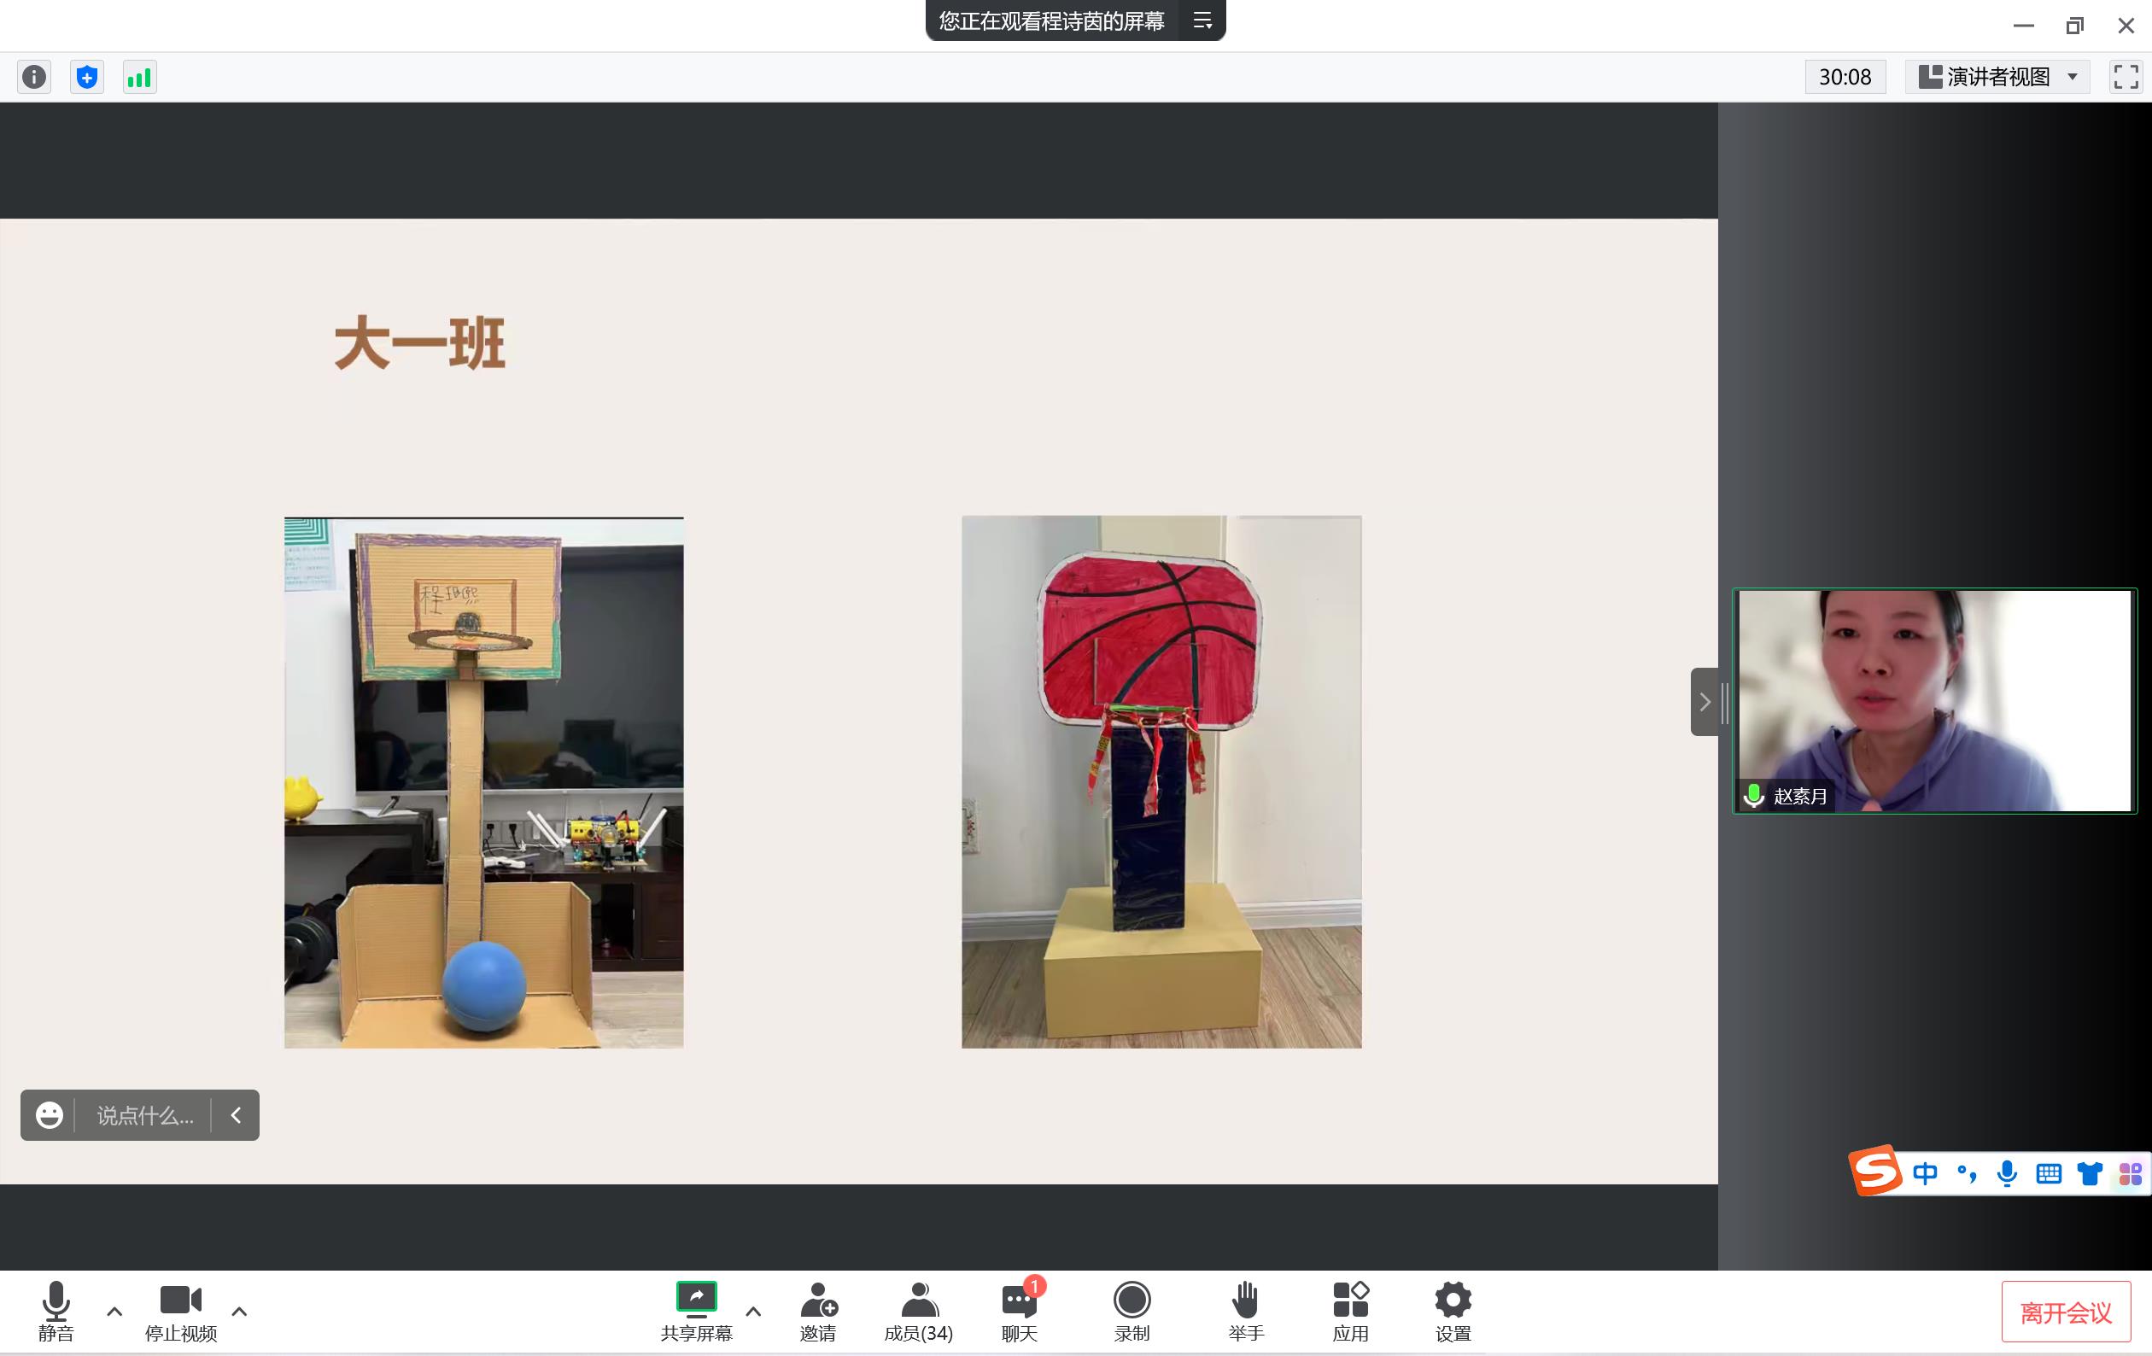
Task: Switch Sogou Chinese/English mode 中
Action: coord(1925,1172)
